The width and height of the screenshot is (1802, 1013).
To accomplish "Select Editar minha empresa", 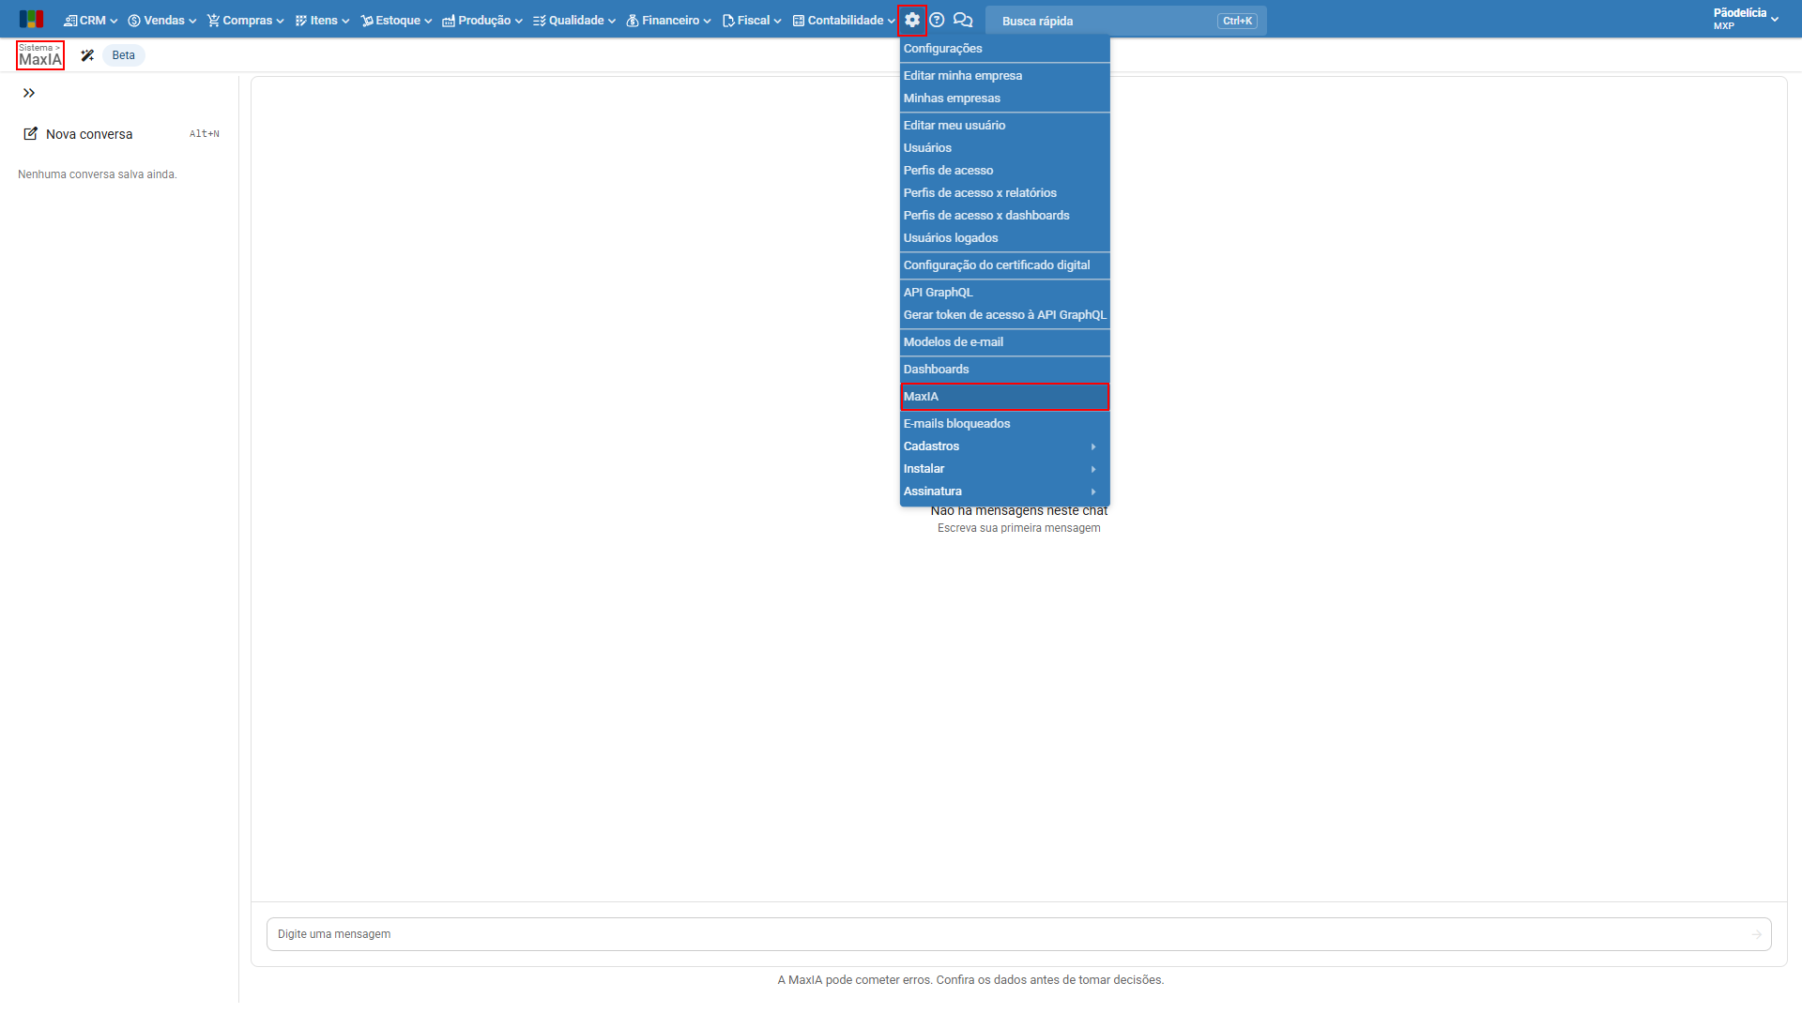I will [1004, 76].
